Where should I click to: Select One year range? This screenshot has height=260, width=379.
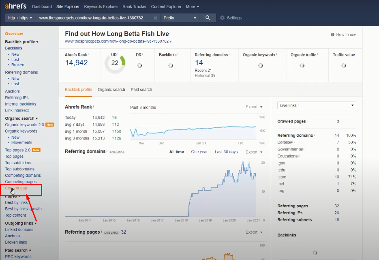pyautogui.click(x=199, y=152)
